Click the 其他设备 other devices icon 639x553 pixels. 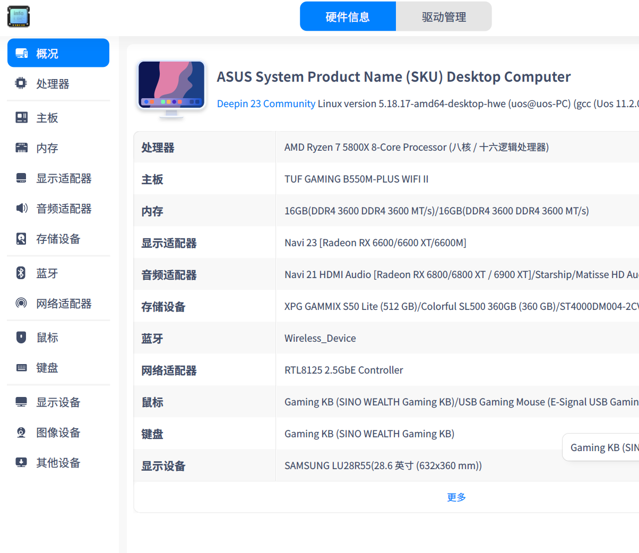20,462
